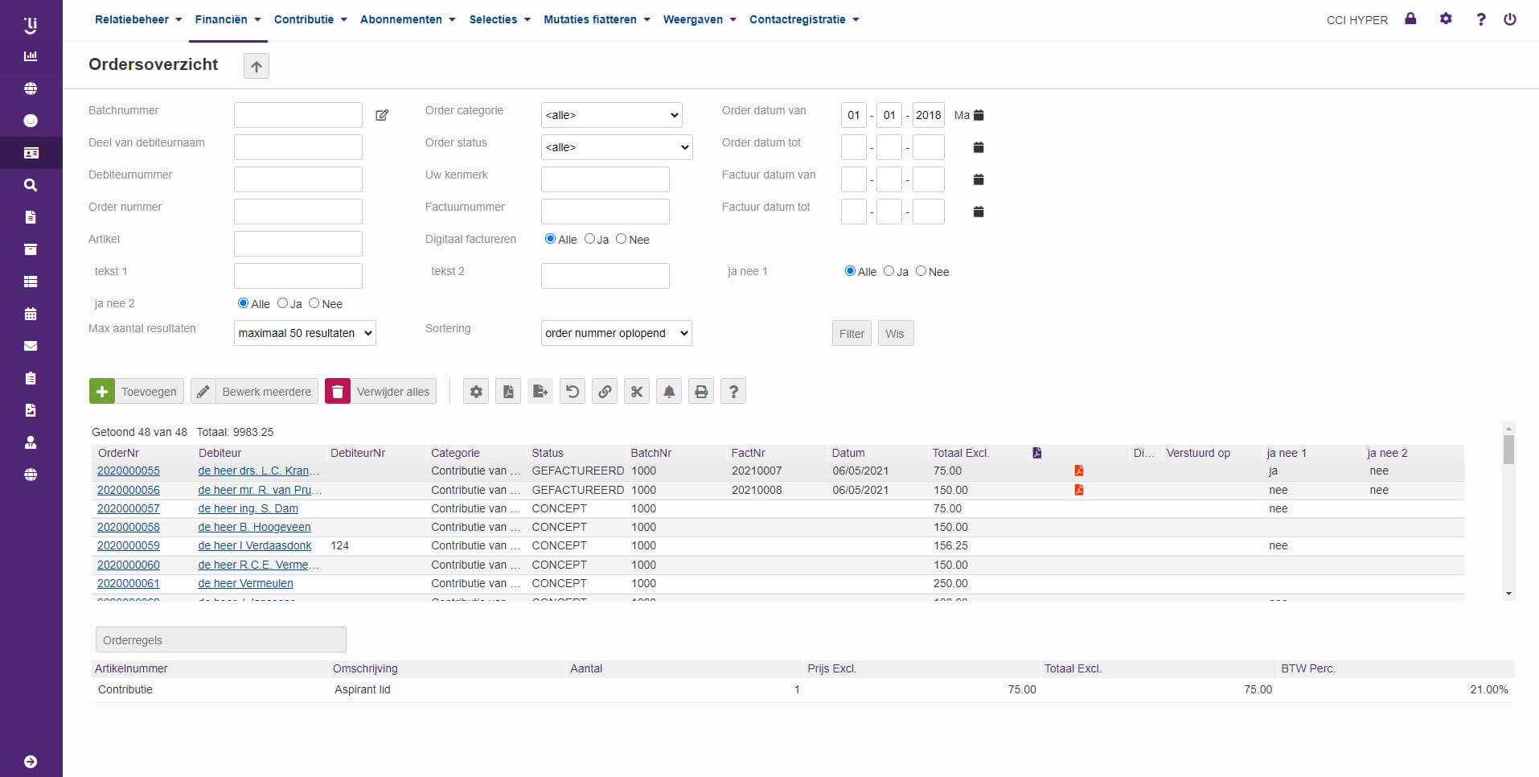The height and width of the screenshot is (777, 1539).
Task: Open the envelope mail sidebar icon
Action: (31, 346)
